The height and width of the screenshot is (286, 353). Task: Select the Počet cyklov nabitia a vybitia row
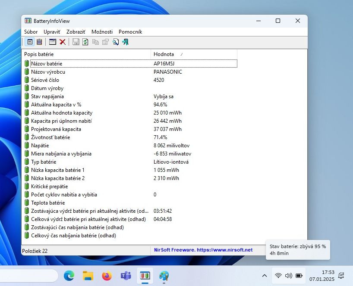130,195
